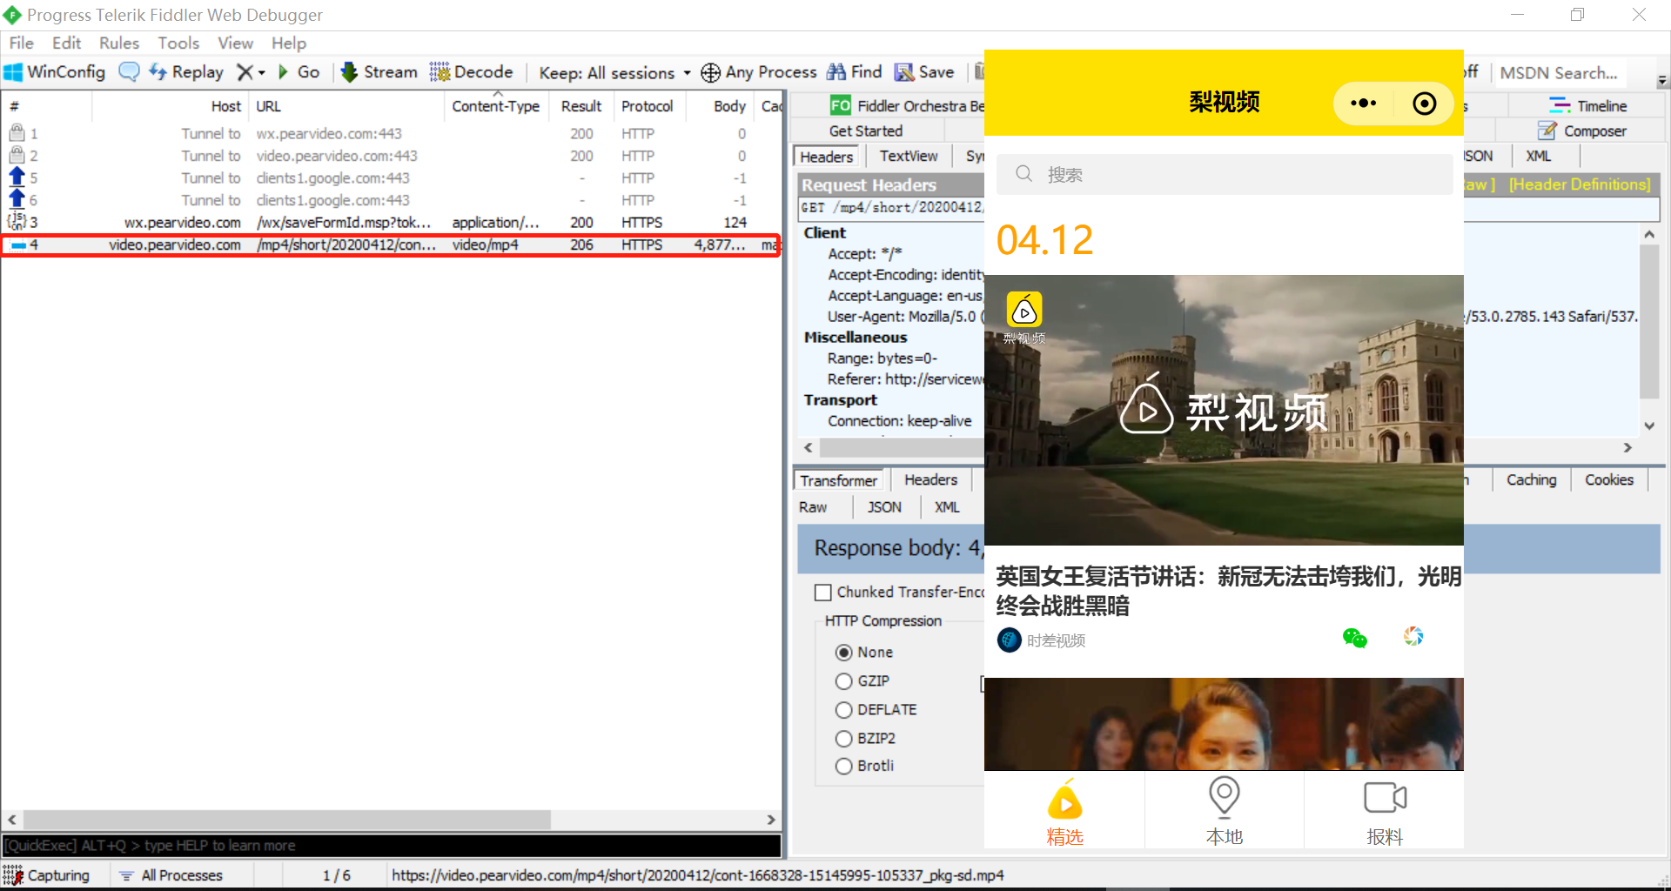The image size is (1671, 891).
Task: Click the horizontal scrollbar of session list
Action: click(287, 820)
